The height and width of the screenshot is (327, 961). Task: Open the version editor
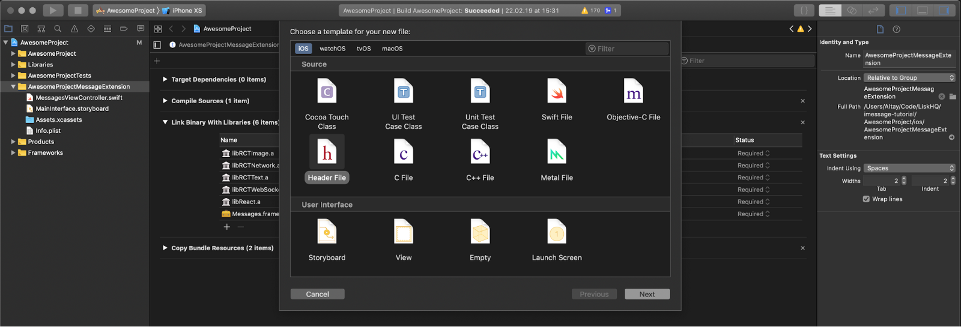point(873,10)
